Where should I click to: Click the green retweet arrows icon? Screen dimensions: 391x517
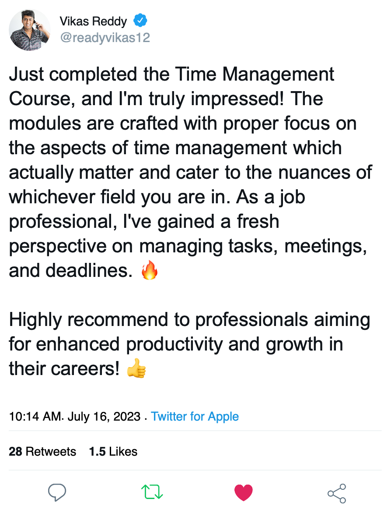pyautogui.click(x=152, y=493)
